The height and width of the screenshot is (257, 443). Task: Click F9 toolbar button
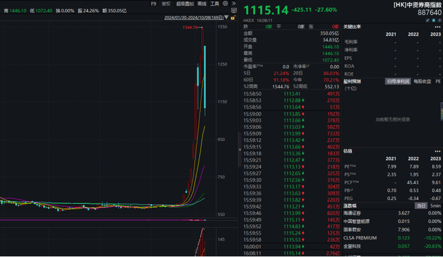click(153, 4)
